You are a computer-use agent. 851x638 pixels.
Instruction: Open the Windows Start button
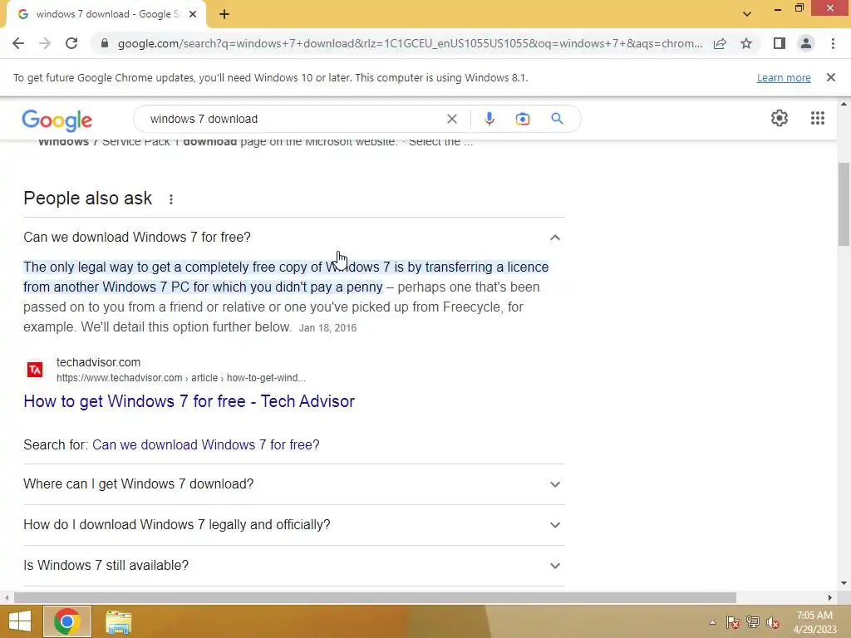point(20,621)
